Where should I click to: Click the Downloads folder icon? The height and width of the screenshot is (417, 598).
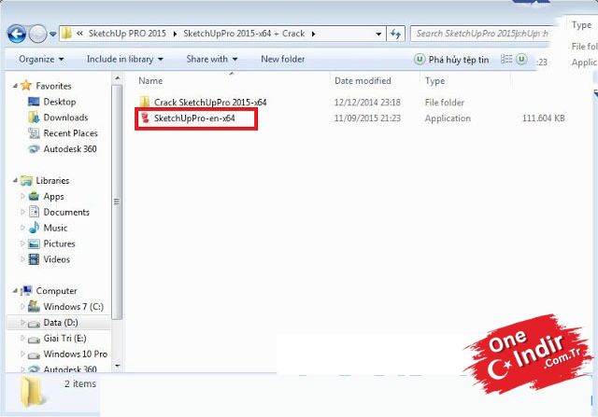point(34,118)
